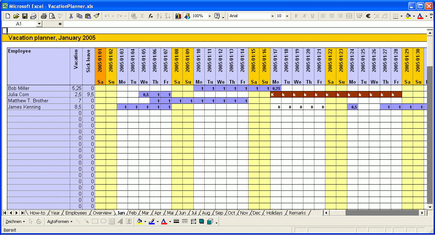
Task: Open the font size 10 dropdown
Action: 287,16
